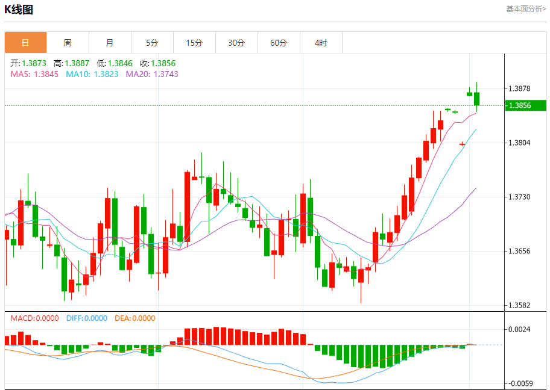Click the 0.0024 MACD axis label

coord(519,329)
